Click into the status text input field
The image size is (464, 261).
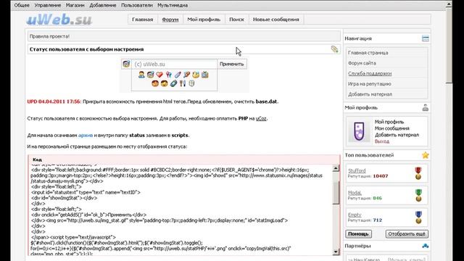pyautogui.click(x=174, y=64)
